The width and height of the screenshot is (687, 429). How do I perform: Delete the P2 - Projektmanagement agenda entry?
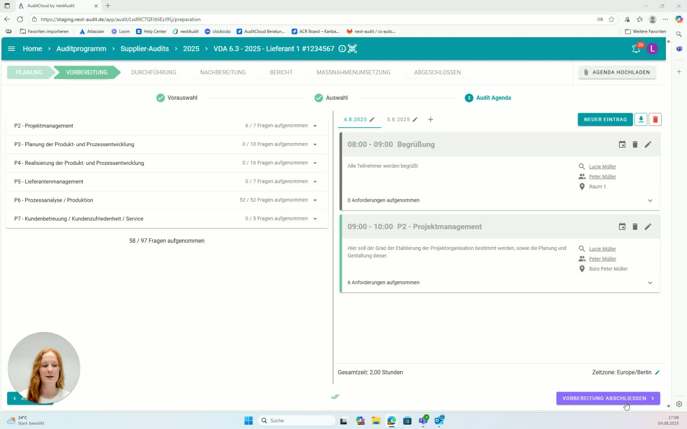click(635, 227)
